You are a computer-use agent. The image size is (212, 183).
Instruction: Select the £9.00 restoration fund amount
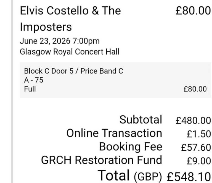point(199,161)
